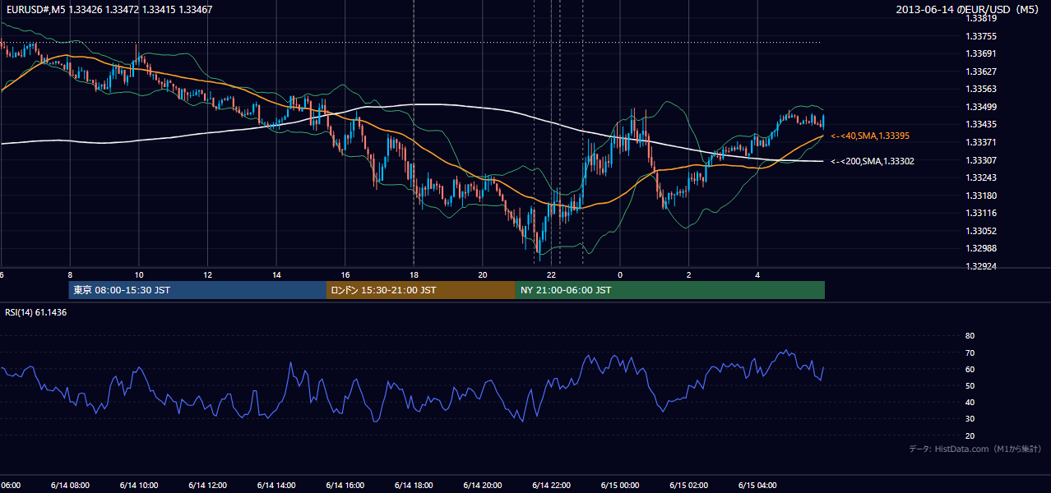Click the 6/14 18:00 date axis label

pos(414,485)
